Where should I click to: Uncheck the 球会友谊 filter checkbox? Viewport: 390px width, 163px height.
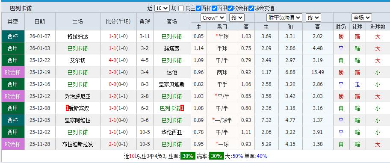tap(251, 9)
